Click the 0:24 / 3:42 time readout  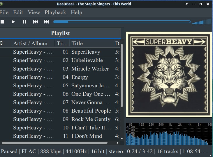[x=140, y=151]
